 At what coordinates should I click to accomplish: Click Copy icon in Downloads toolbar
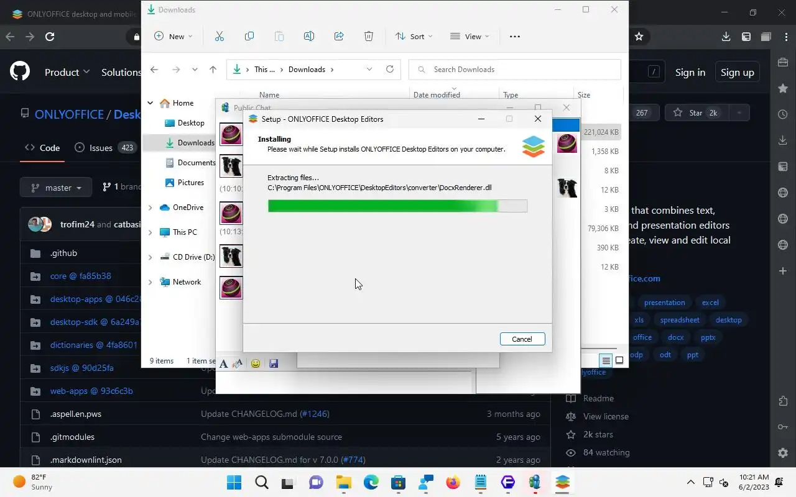coord(249,37)
